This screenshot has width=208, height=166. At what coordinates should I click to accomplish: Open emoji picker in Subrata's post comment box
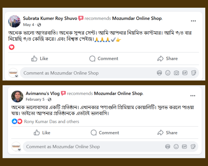coord(168,73)
